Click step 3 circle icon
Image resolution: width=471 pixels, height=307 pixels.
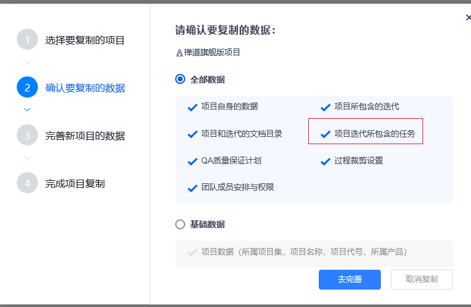[27, 135]
